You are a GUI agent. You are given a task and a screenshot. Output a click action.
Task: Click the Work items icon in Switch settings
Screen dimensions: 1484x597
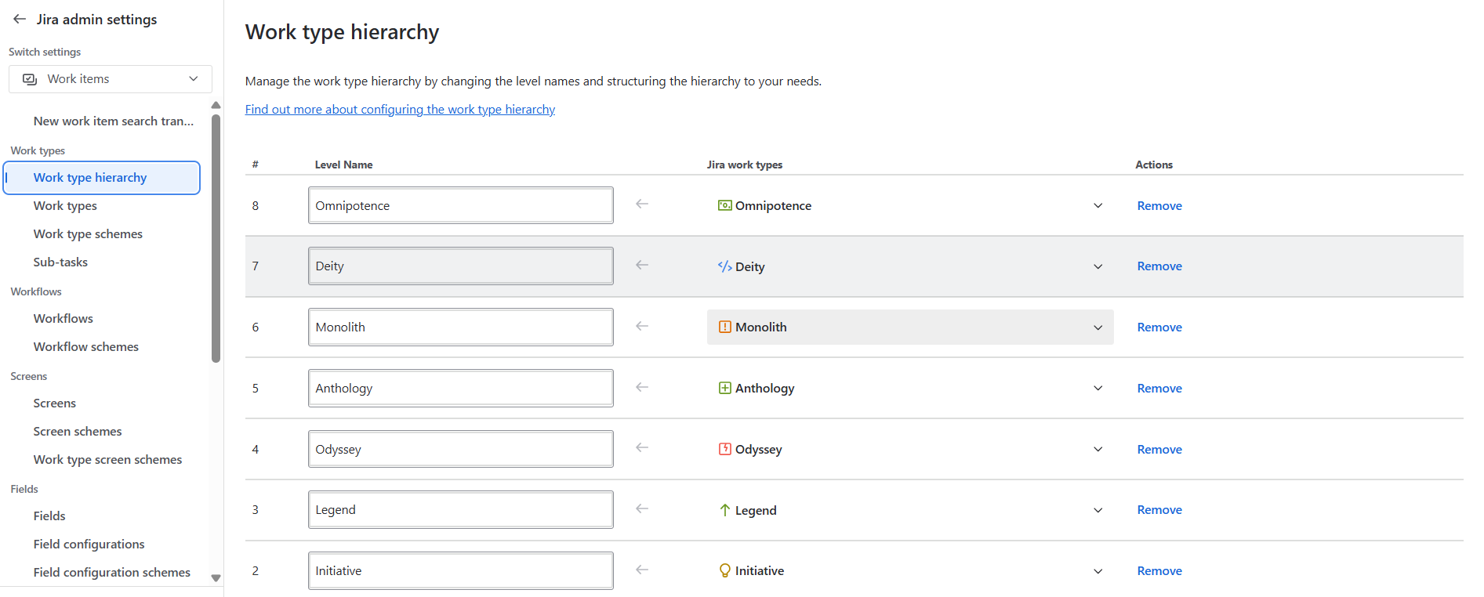[30, 79]
